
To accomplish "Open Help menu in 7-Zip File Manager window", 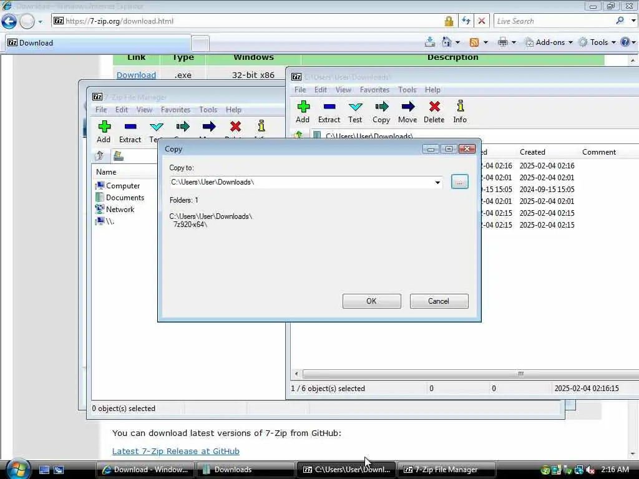I will (233, 110).
